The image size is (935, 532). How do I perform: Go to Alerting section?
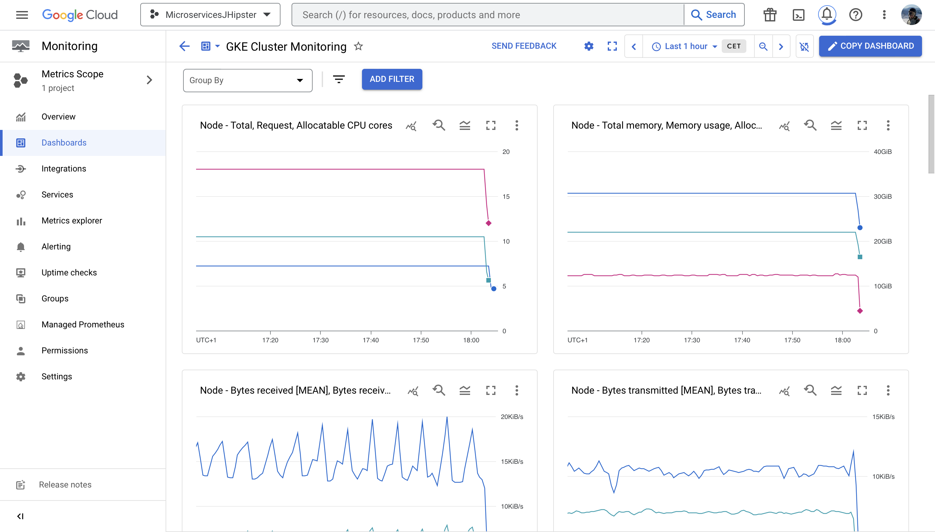(56, 247)
